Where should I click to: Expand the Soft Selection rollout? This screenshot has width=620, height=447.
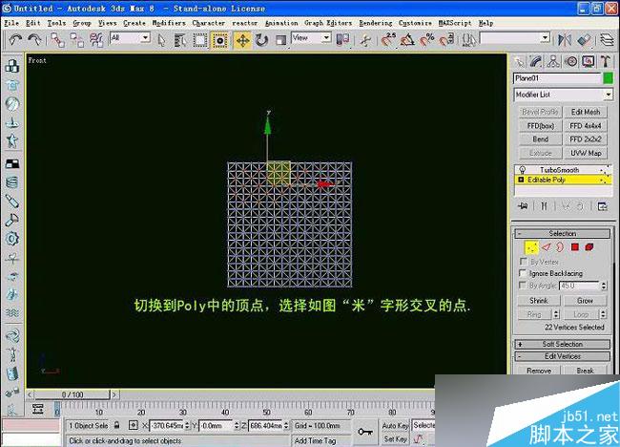click(563, 344)
